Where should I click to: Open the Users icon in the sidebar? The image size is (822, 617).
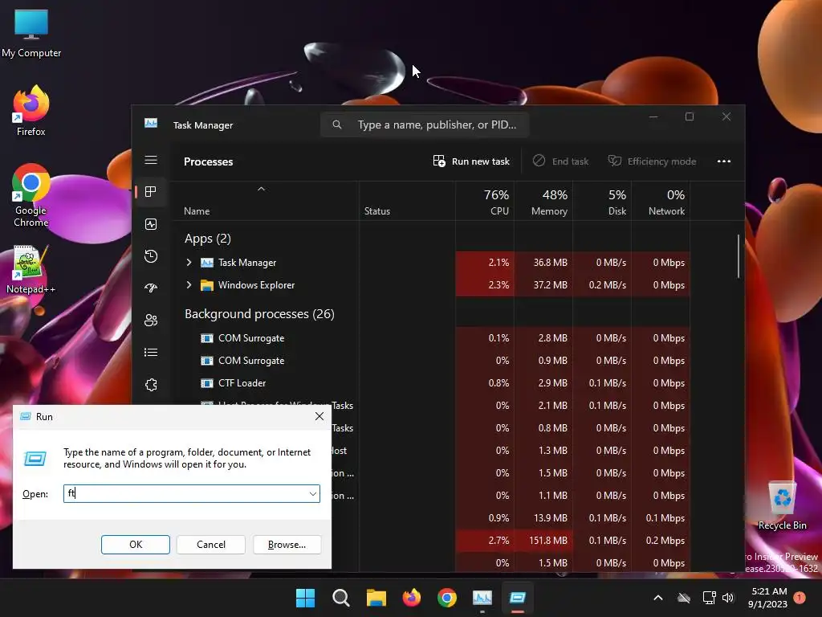coord(151,320)
